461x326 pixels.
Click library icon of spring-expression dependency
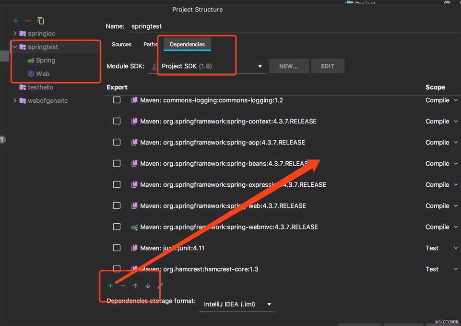click(134, 184)
